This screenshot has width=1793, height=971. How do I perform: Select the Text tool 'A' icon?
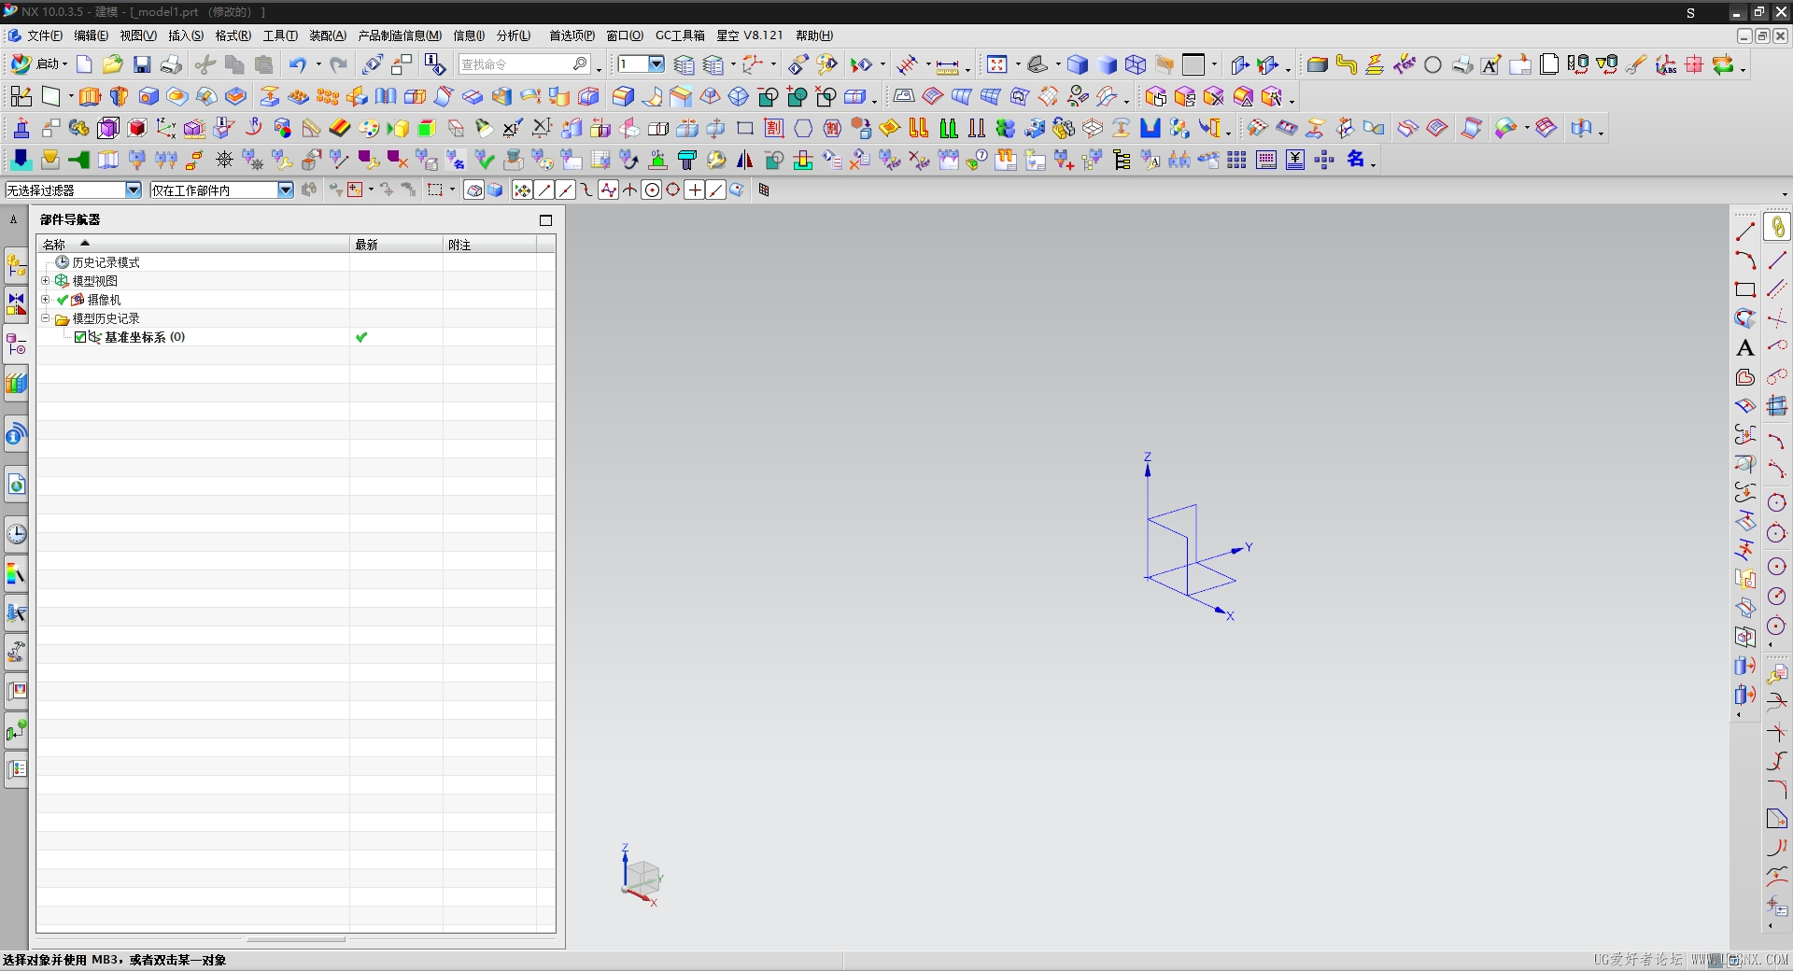[1744, 348]
